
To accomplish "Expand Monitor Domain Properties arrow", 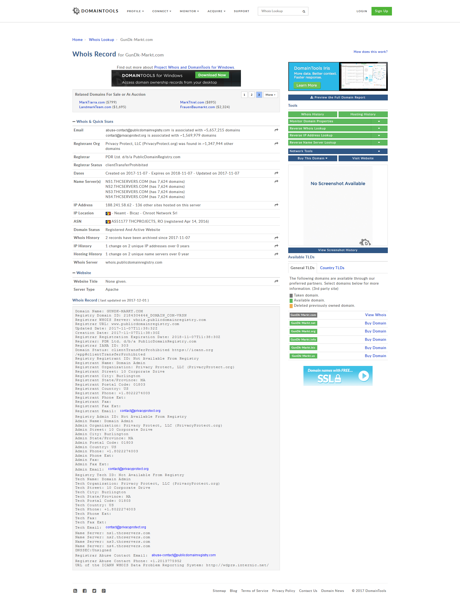I will [379, 121].
